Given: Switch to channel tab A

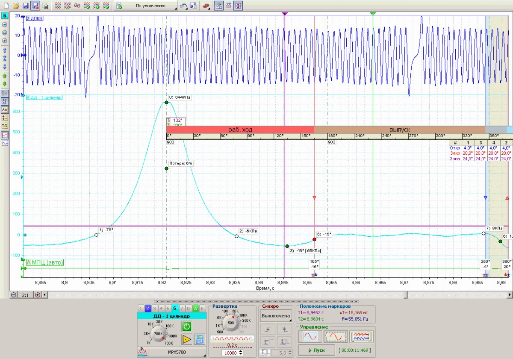Looking at the screenshot, I should click(195, 308).
